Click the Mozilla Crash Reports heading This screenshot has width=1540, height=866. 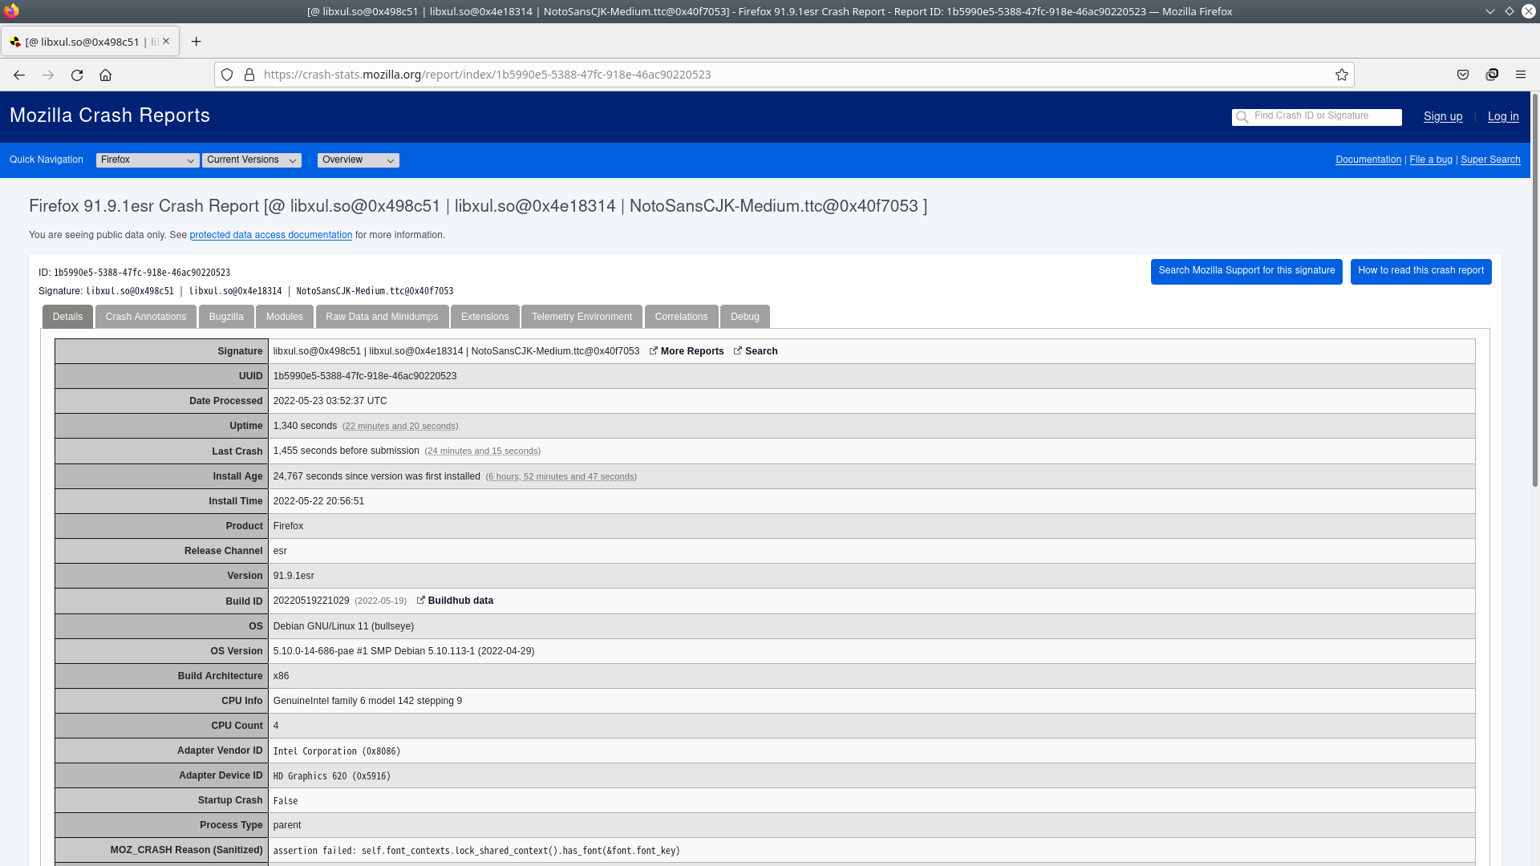click(x=110, y=115)
